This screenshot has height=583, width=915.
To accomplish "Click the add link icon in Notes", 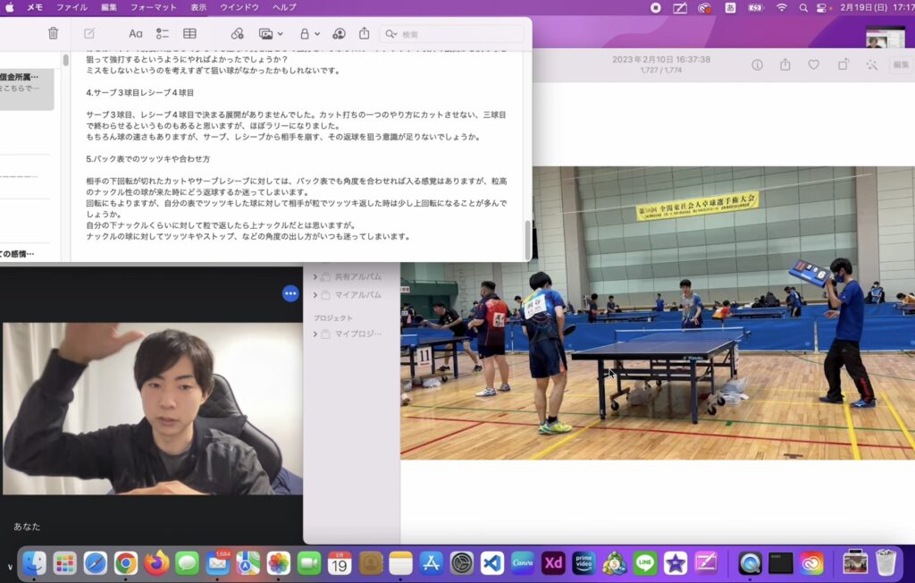I will [x=237, y=33].
